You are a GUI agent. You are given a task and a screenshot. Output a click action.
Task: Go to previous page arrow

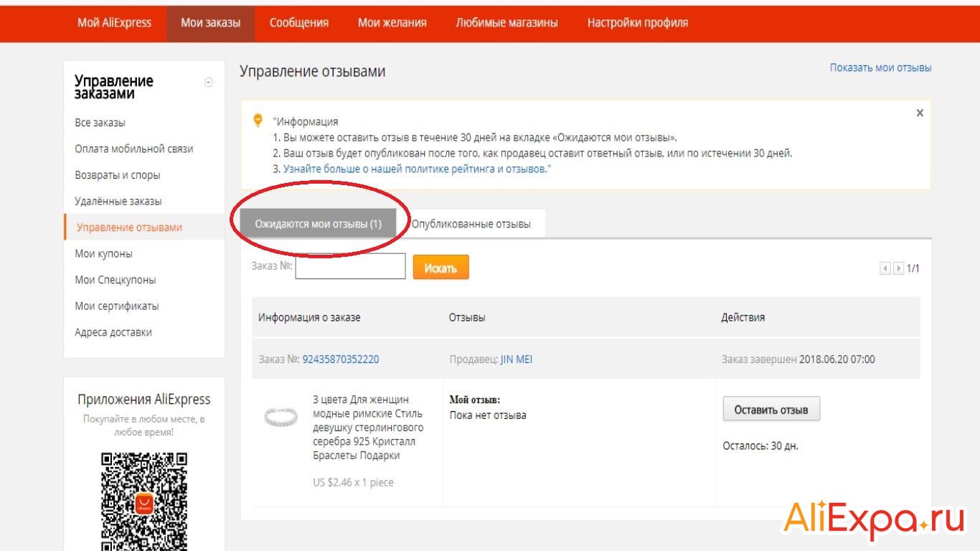[x=885, y=268]
